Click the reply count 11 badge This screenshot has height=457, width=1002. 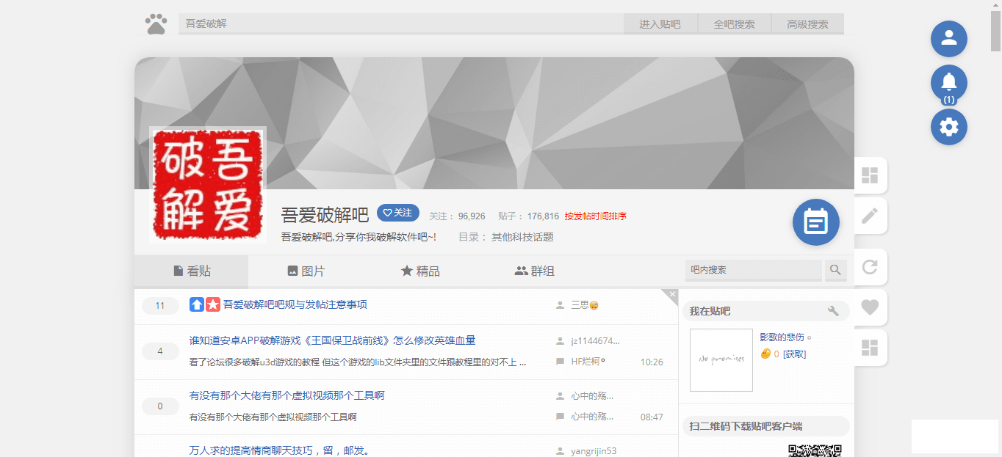(x=160, y=306)
